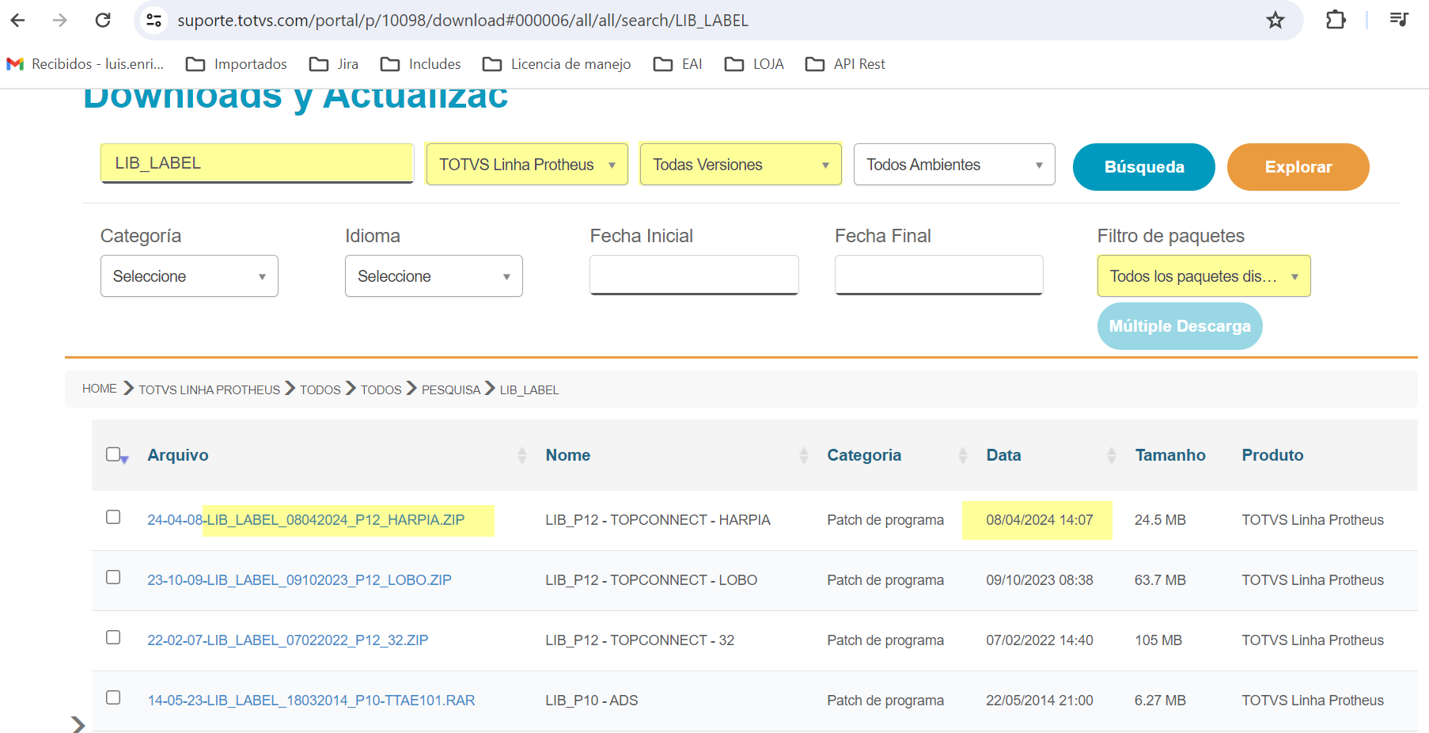
Task: Select the name LIB_P12 - TOPCONNECT - HARPIA
Action: pos(658,520)
